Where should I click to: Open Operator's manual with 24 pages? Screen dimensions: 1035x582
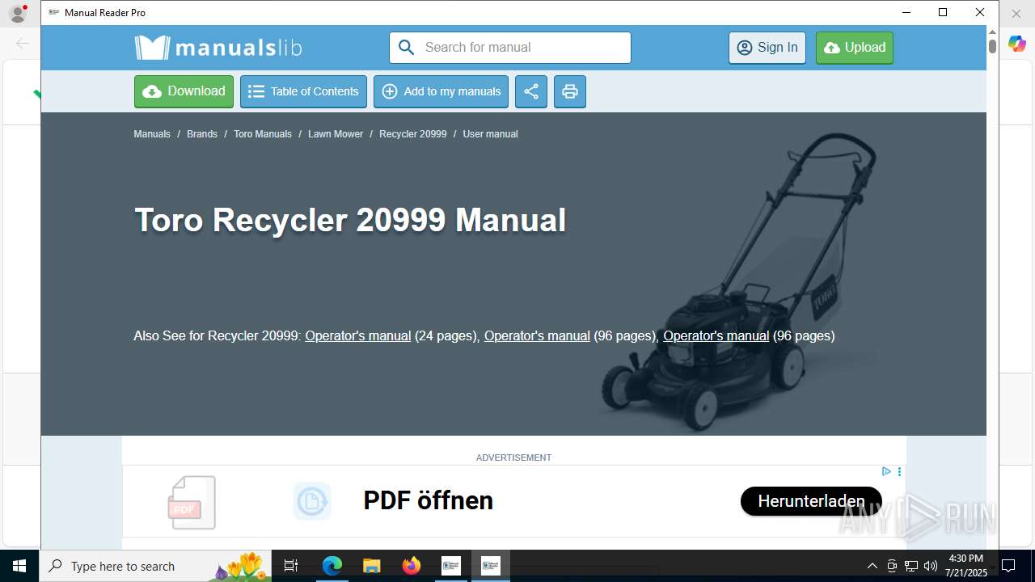[x=358, y=335]
